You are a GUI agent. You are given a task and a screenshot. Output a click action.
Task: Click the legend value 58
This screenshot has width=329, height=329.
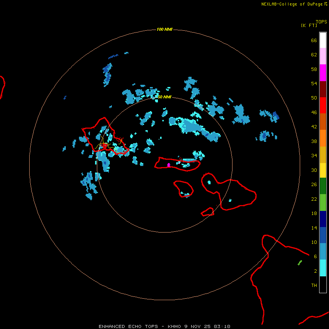[314, 69]
